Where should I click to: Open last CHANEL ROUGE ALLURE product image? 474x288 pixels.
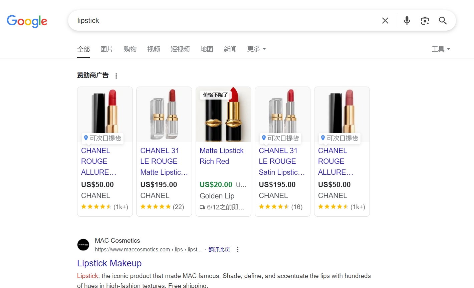pos(342,115)
